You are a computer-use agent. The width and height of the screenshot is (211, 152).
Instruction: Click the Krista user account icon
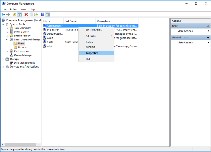pyautogui.click(x=45, y=42)
